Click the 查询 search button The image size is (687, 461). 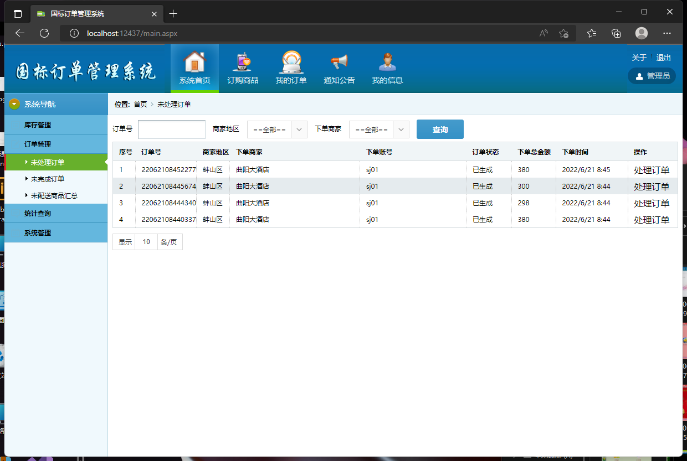(x=440, y=129)
